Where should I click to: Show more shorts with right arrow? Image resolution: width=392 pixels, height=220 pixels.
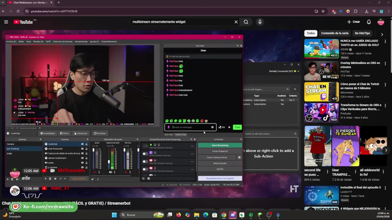pyautogui.click(x=386, y=150)
